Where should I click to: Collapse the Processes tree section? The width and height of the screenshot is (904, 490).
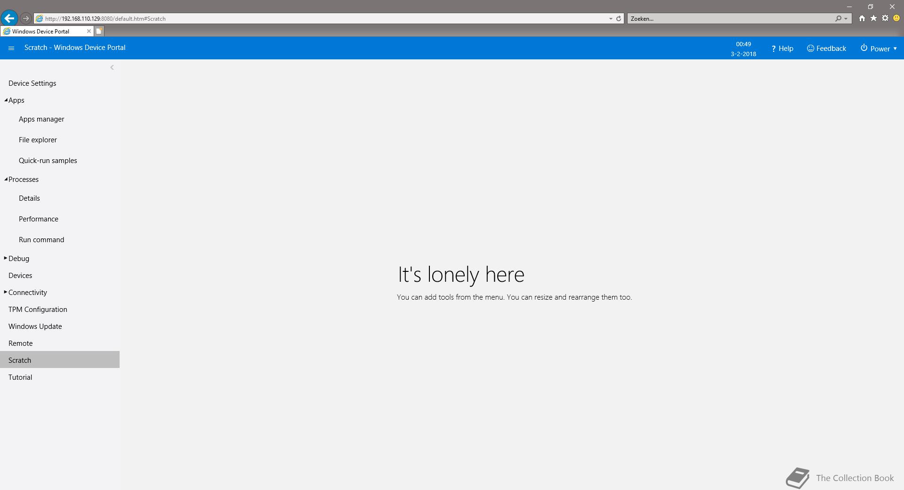pyautogui.click(x=6, y=179)
